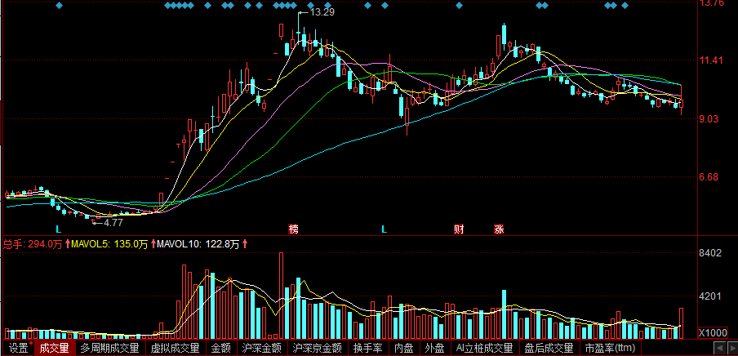The height and width of the screenshot is (356, 738).
Task: Select the 成交量 indicator tab
Action: [54, 349]
